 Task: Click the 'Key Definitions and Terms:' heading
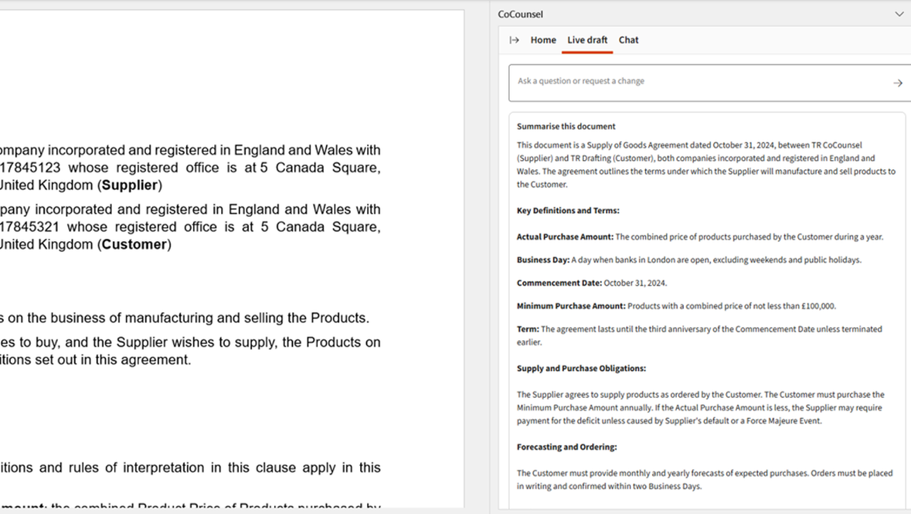tap(568, 211)
